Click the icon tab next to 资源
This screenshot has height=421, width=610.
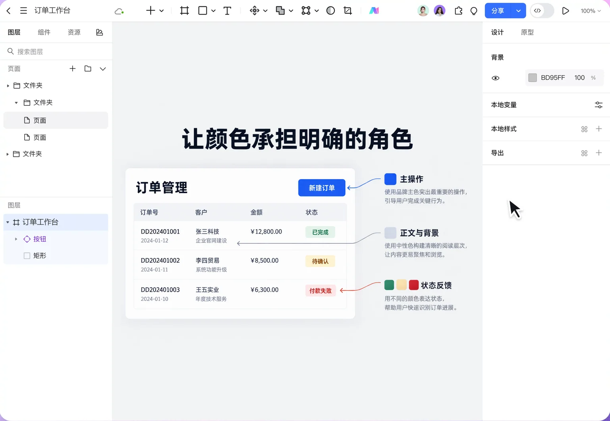click(x=99, y=32)
